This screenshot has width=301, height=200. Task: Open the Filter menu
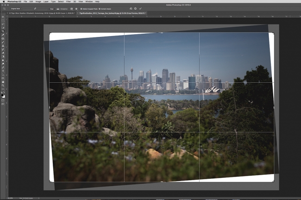point(69,1)
